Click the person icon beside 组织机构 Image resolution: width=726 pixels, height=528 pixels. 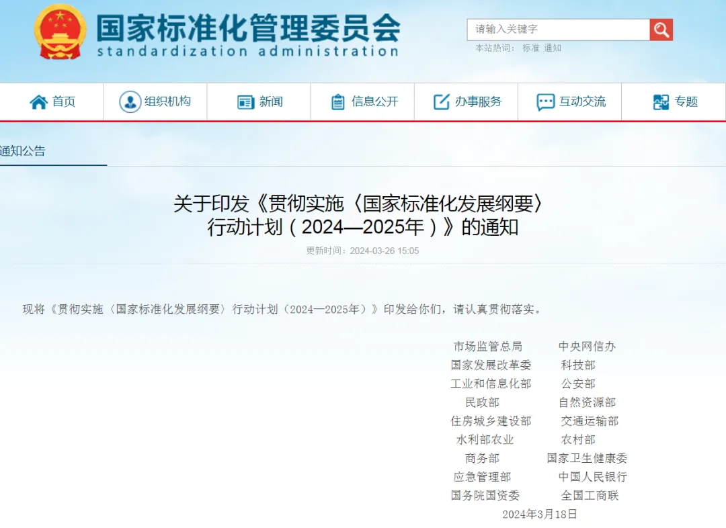[x=130, y=102]
